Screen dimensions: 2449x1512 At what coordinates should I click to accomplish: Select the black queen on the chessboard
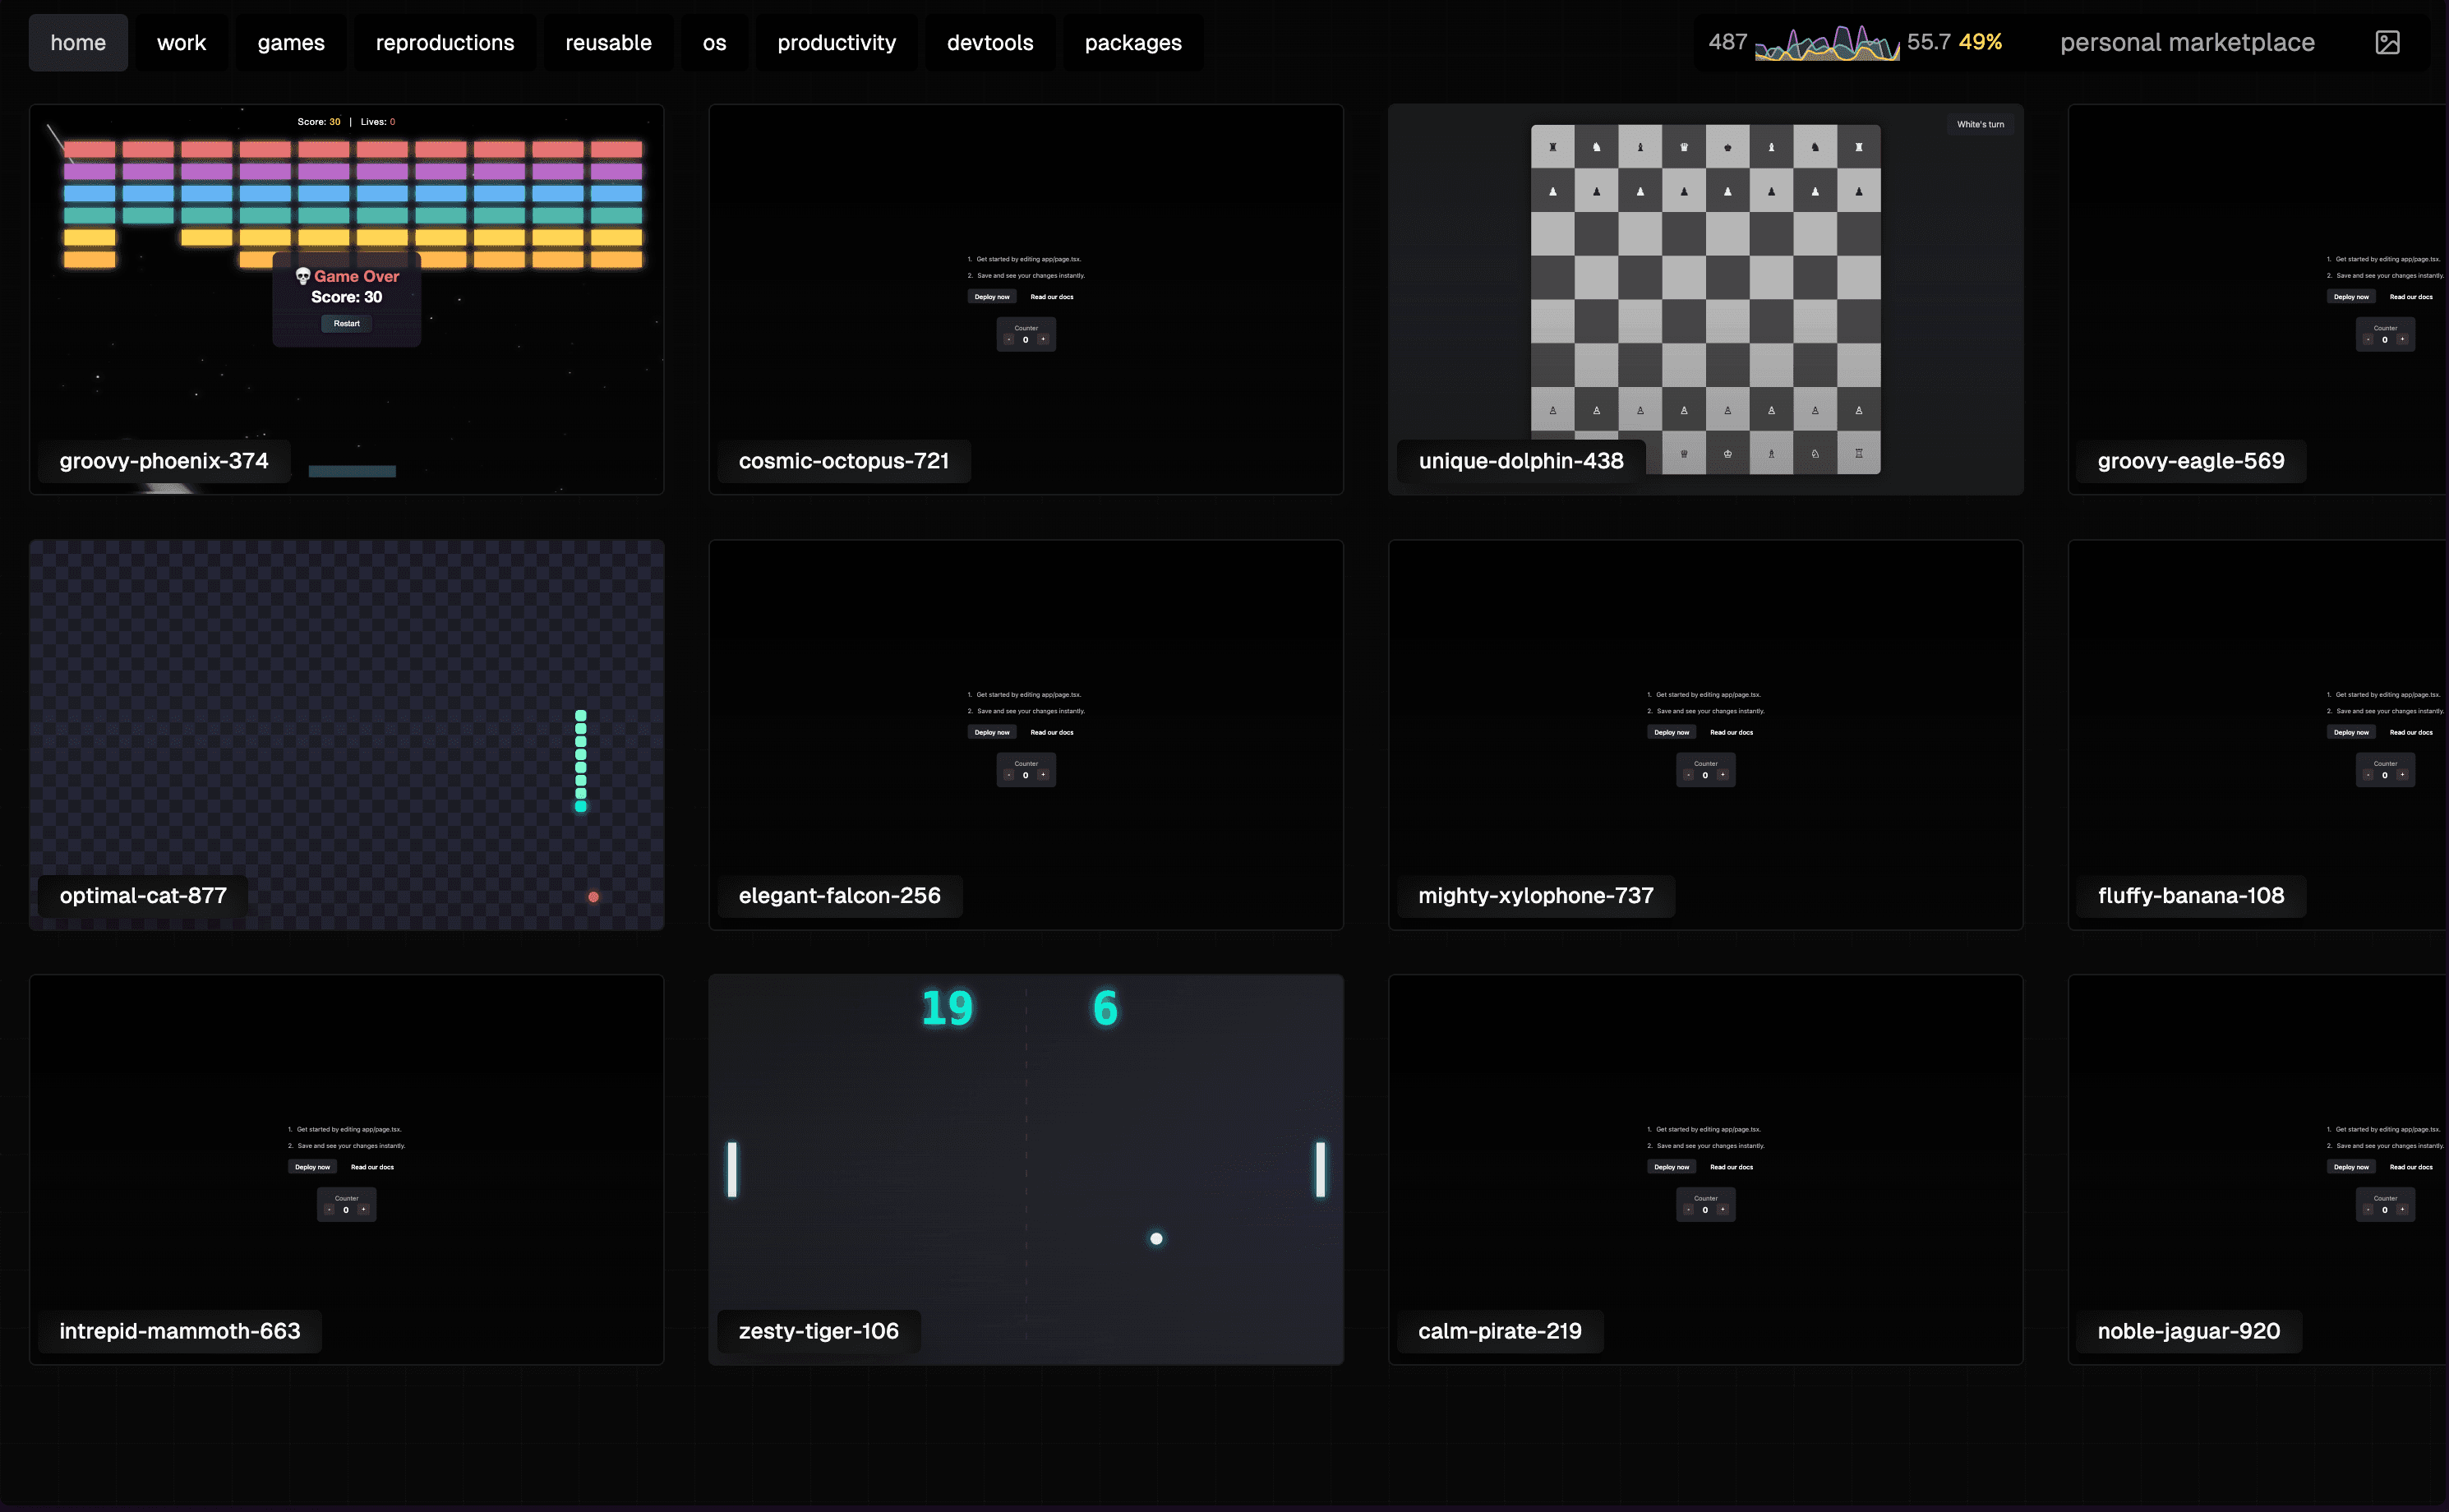1684,147
